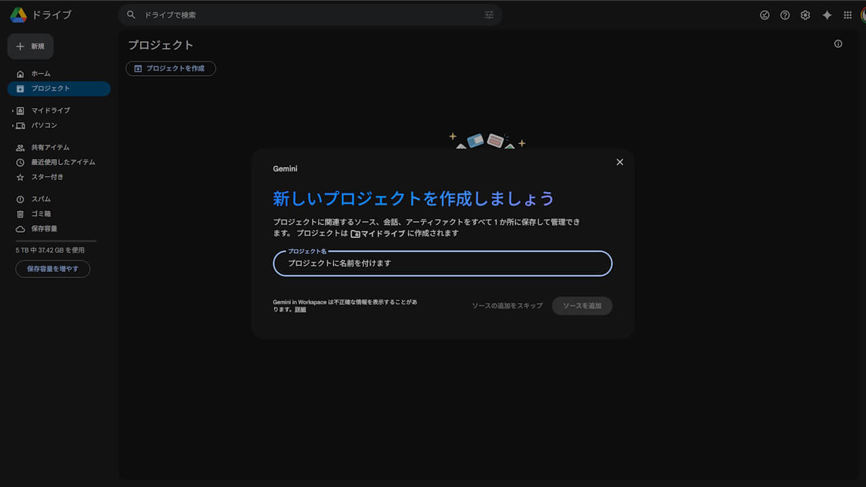Open the offline ready status icon
Screen dimensions: 866x487
[765, 15]
